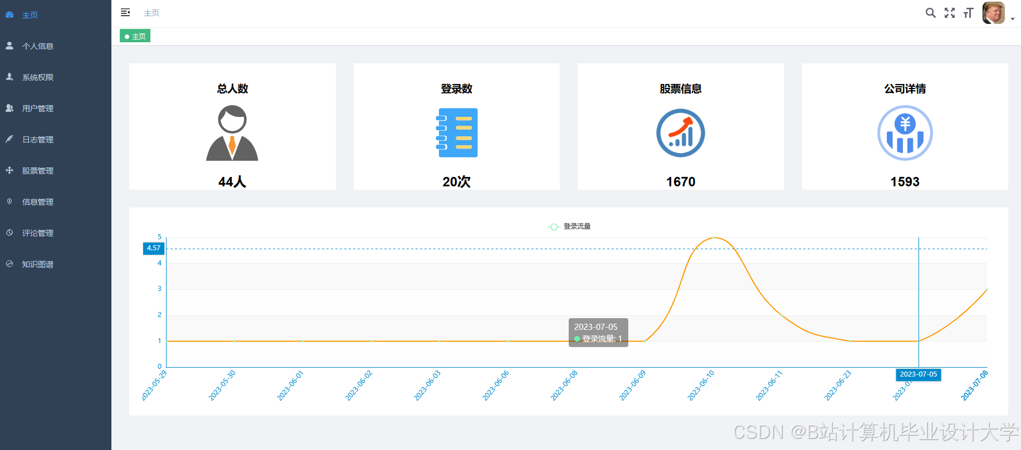Screen dimensions: 1021x450
Task: Click the chart peak at 2023-06-10
Action: pyautogui.click(x=714, y=238)
